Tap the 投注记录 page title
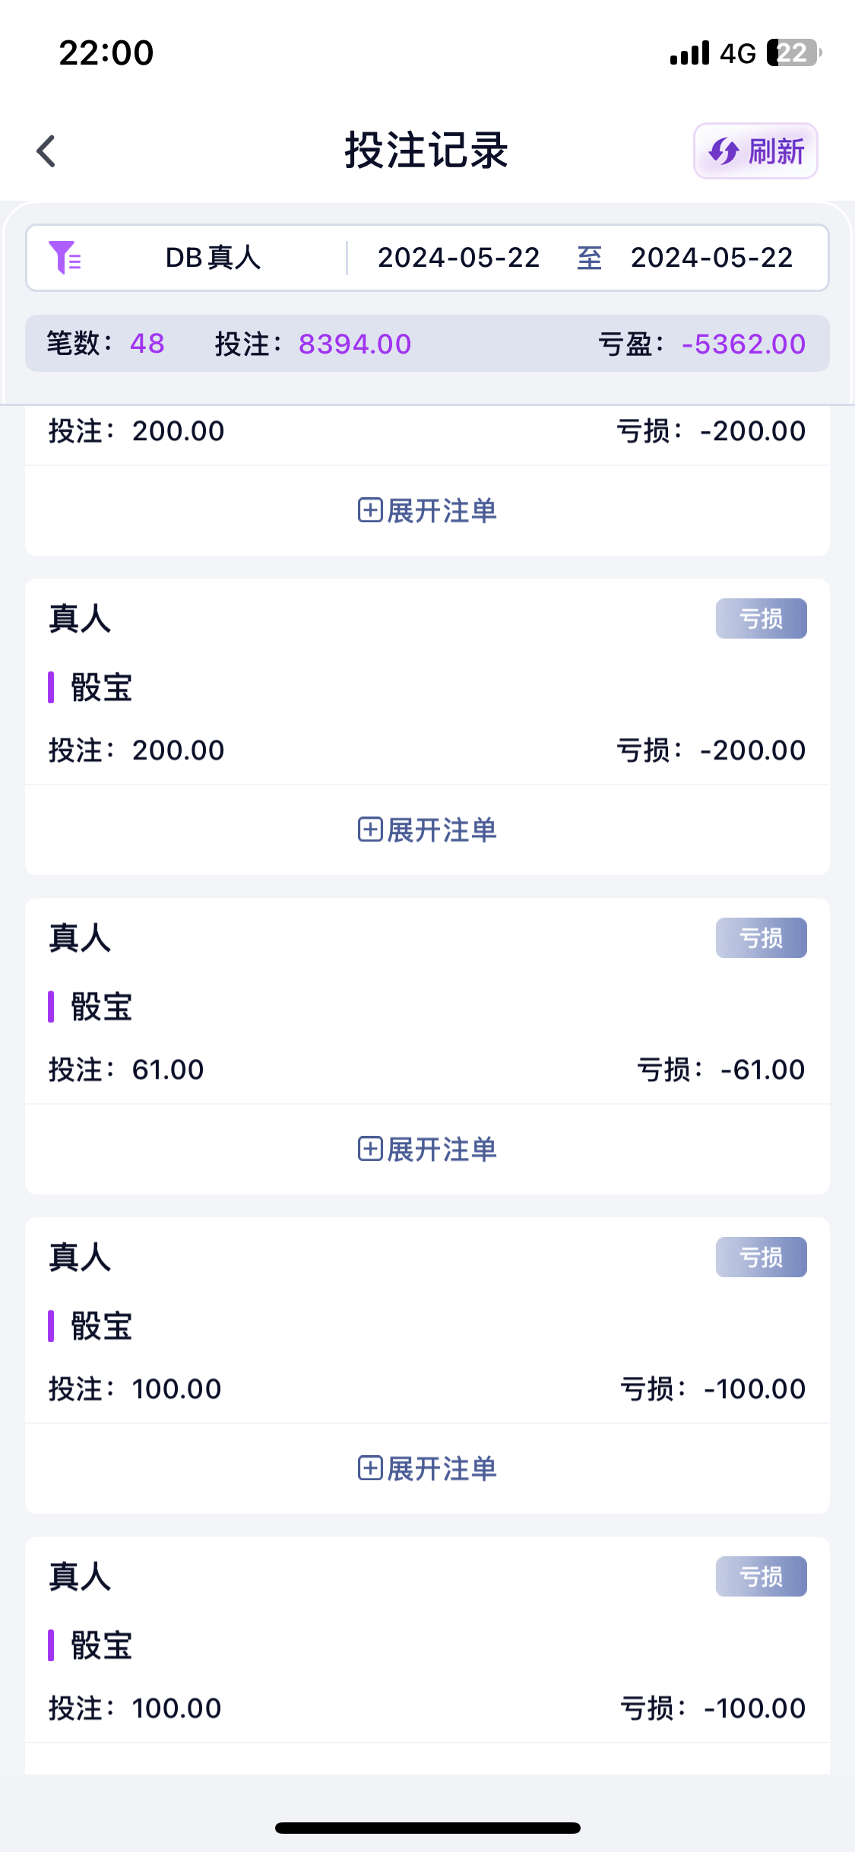 (x=426, y=150)
